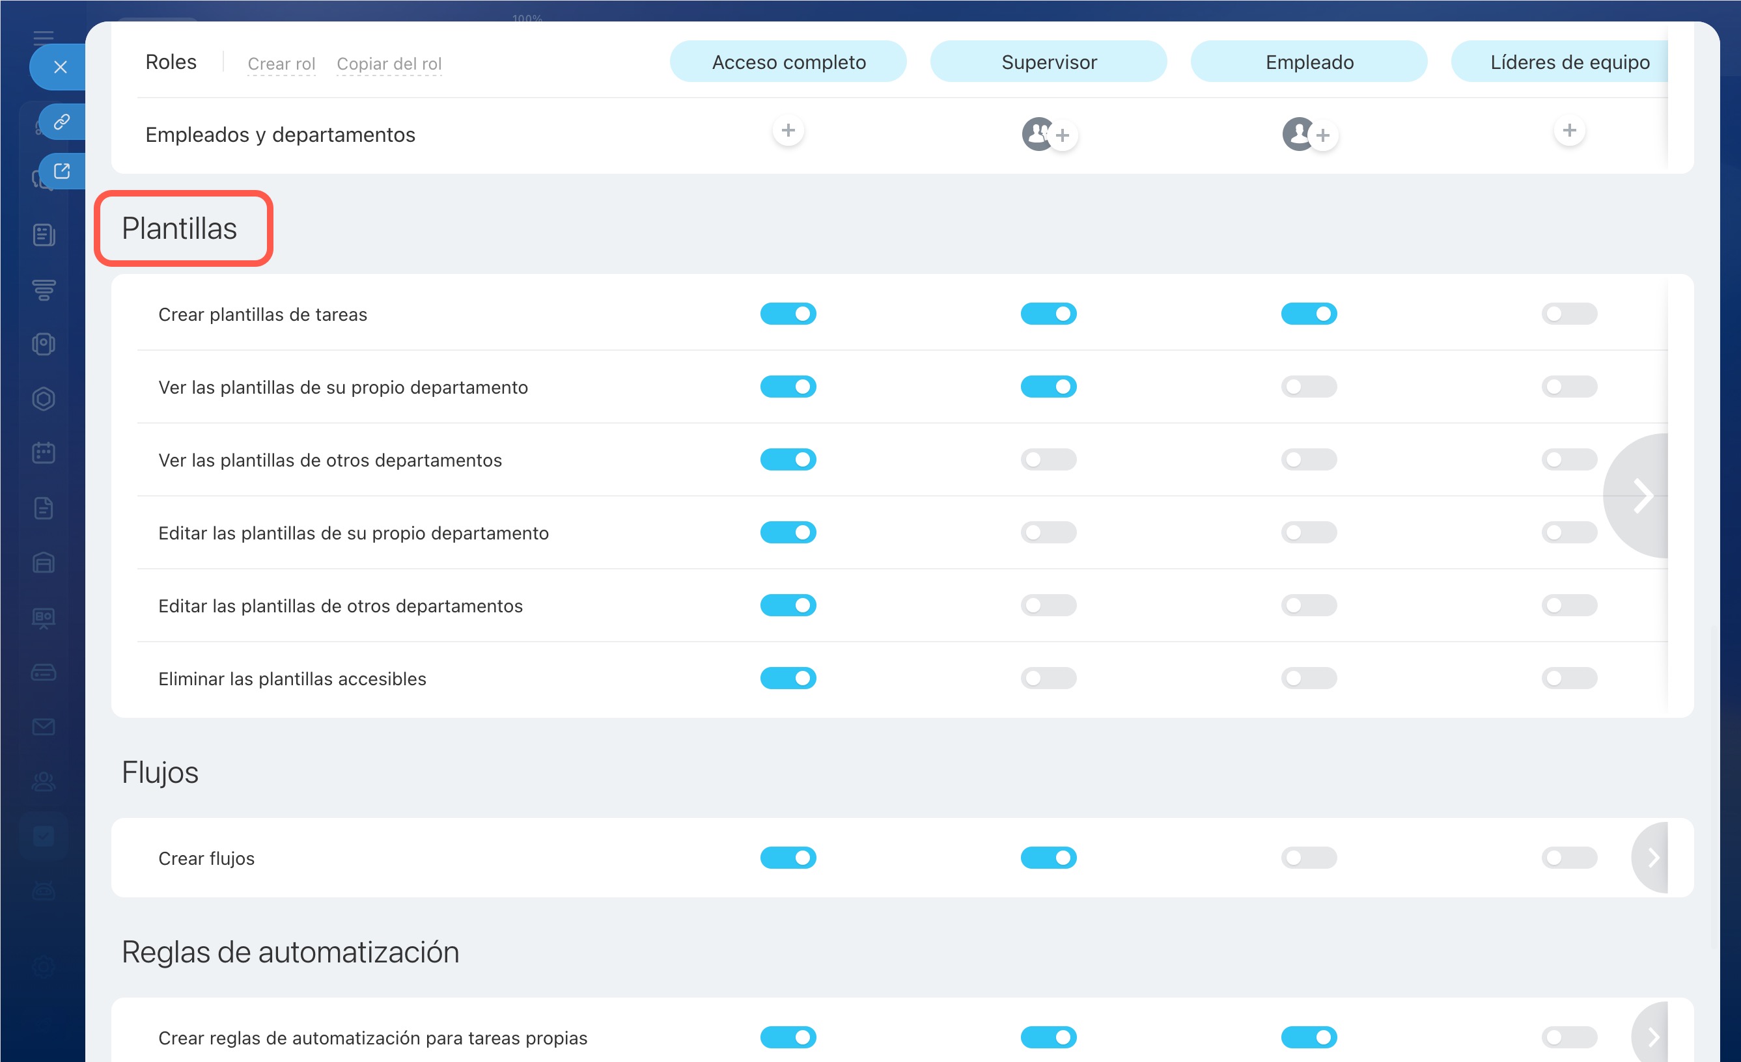Screen dimensions: 1741x1062
Task: Click the copy link icon button
Action: point(63,122)
